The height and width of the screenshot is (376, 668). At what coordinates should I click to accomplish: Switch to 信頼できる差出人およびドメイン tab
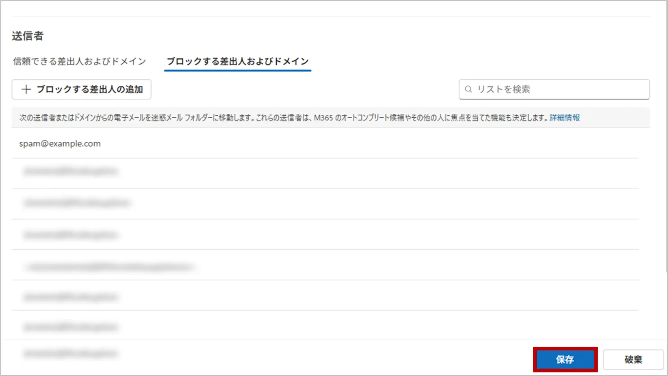click(79, 61)
